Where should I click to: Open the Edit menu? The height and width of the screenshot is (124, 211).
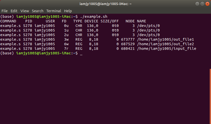pos(14,11)
